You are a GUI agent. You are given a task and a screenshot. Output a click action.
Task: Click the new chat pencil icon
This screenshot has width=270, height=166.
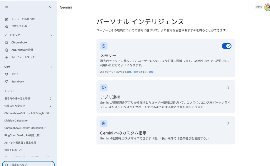point(7,19)
